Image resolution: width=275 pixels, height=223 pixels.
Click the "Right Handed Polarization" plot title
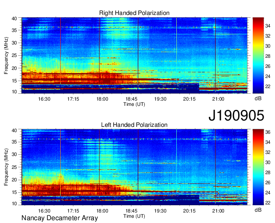[134, 13]
